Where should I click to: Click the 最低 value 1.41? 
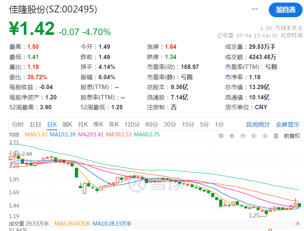[33, 57]
